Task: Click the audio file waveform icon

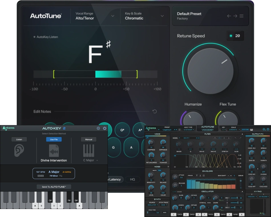Action: [x=54, y=150]
